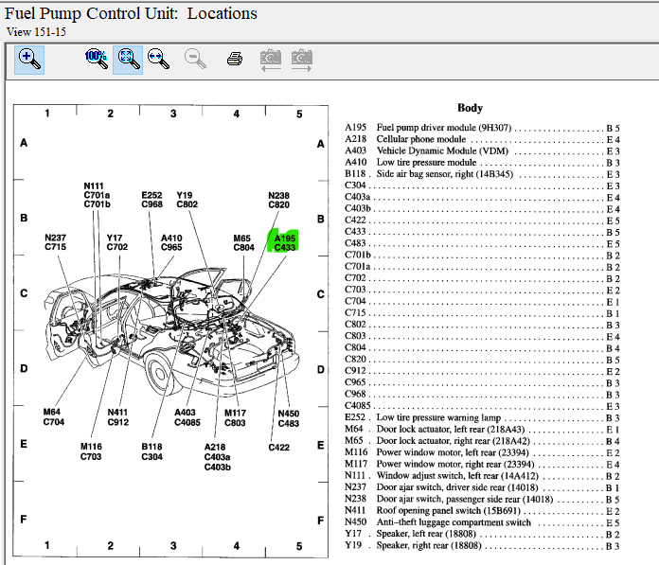Select the A195 Fuel pump driver module entry
659x565 pixels.
click(482, 127)
